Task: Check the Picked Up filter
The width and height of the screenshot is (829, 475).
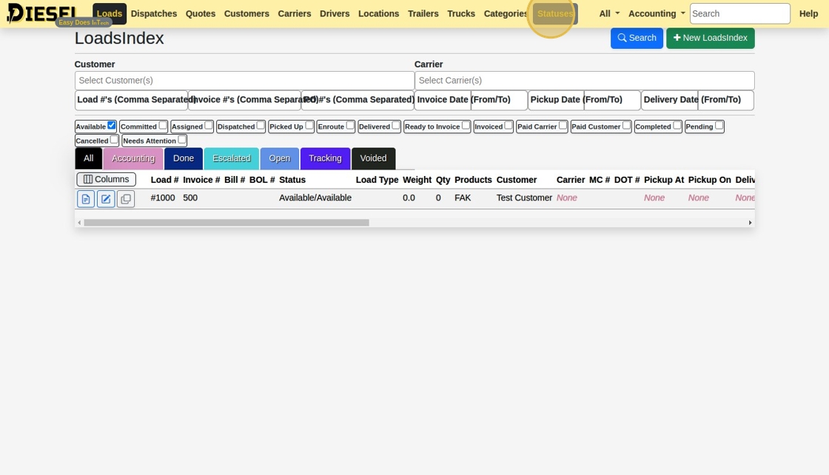Action: coord(309,126)
